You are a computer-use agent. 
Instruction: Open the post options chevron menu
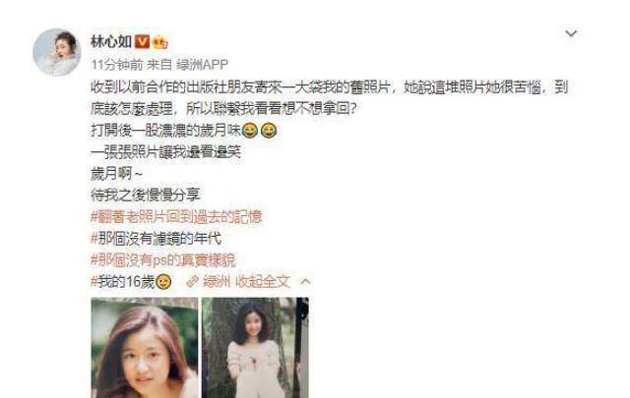(x=571, y=33)
